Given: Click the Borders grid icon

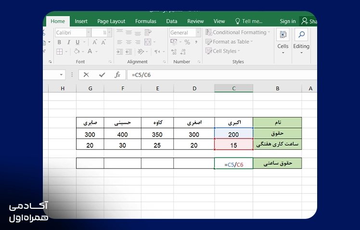Looking at the screenshot, I should tap(60, 51).
